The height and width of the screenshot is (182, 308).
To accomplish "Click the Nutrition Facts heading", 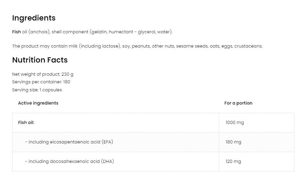I will point(40,60).
